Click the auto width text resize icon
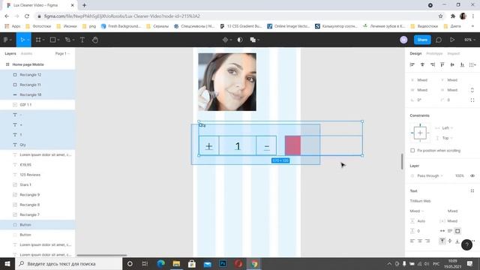Viewport: 480px width, 270px height. click(x=442, y=231)
